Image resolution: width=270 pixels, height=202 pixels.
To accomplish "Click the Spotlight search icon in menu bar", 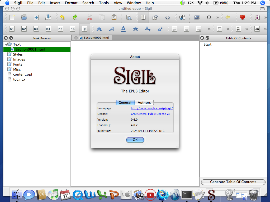I will 263,3.
